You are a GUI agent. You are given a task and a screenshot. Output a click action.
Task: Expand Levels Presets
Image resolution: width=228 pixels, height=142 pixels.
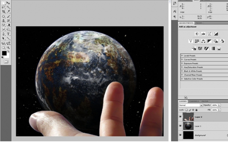tap(182, 56)
